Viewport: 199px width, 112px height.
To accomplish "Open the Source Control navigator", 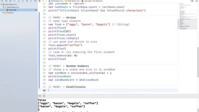I will [x=6, y=1].
